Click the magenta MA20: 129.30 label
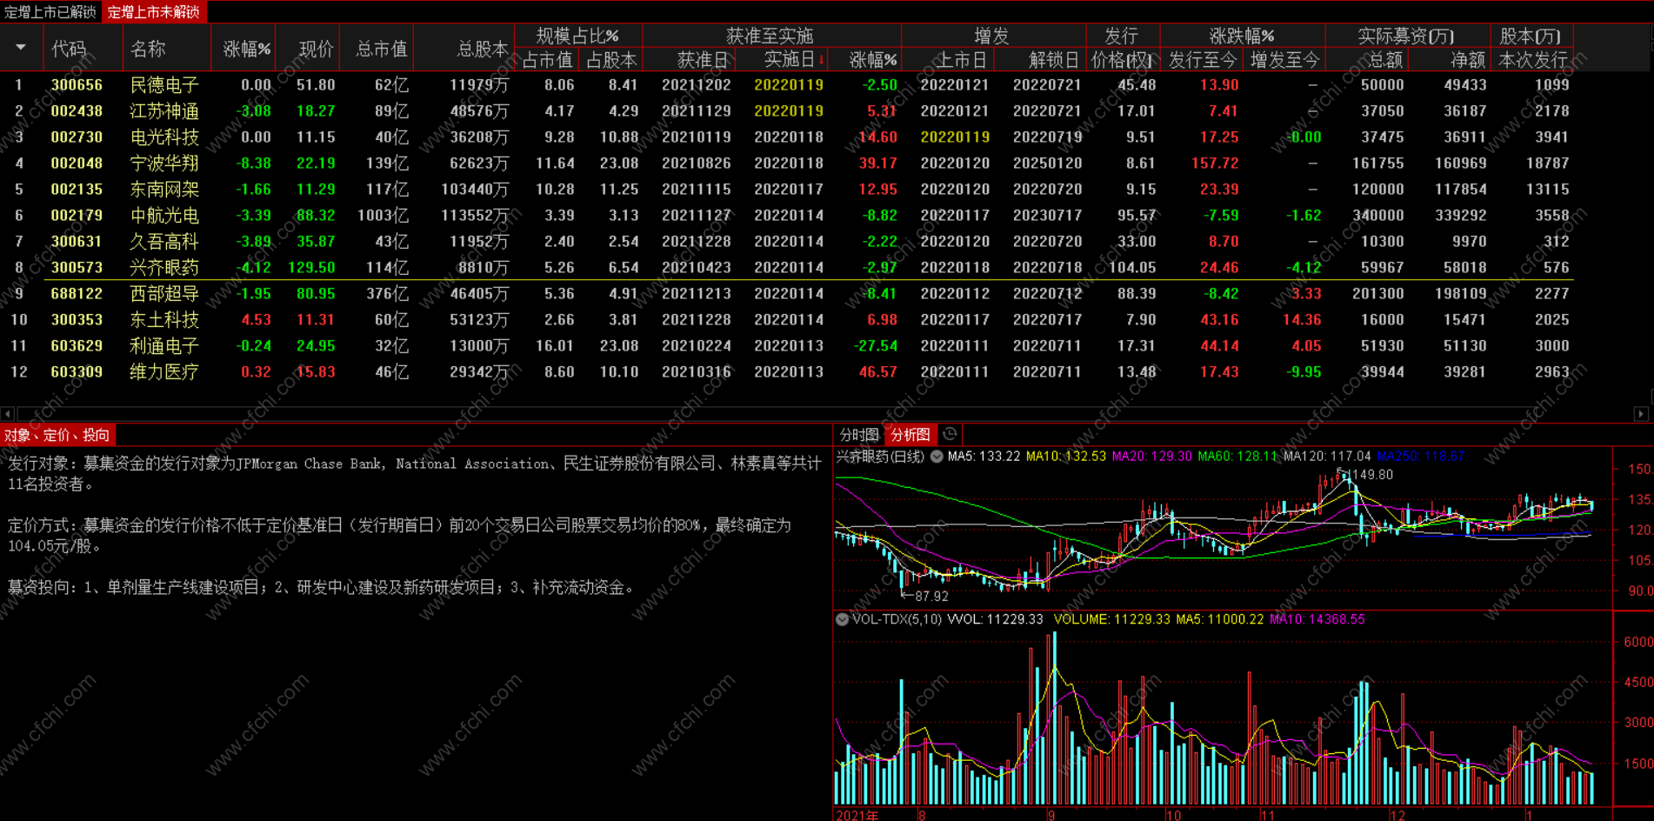 coord(1151,456)
